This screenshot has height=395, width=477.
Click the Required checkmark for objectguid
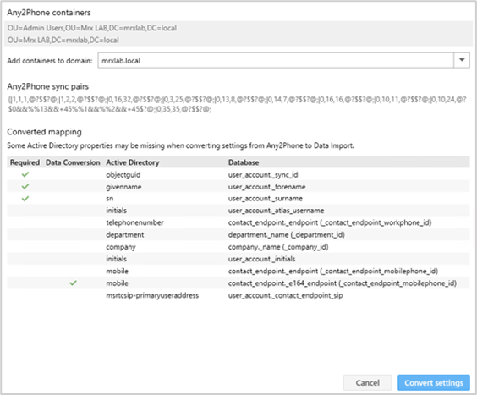[x=25, y=174]
